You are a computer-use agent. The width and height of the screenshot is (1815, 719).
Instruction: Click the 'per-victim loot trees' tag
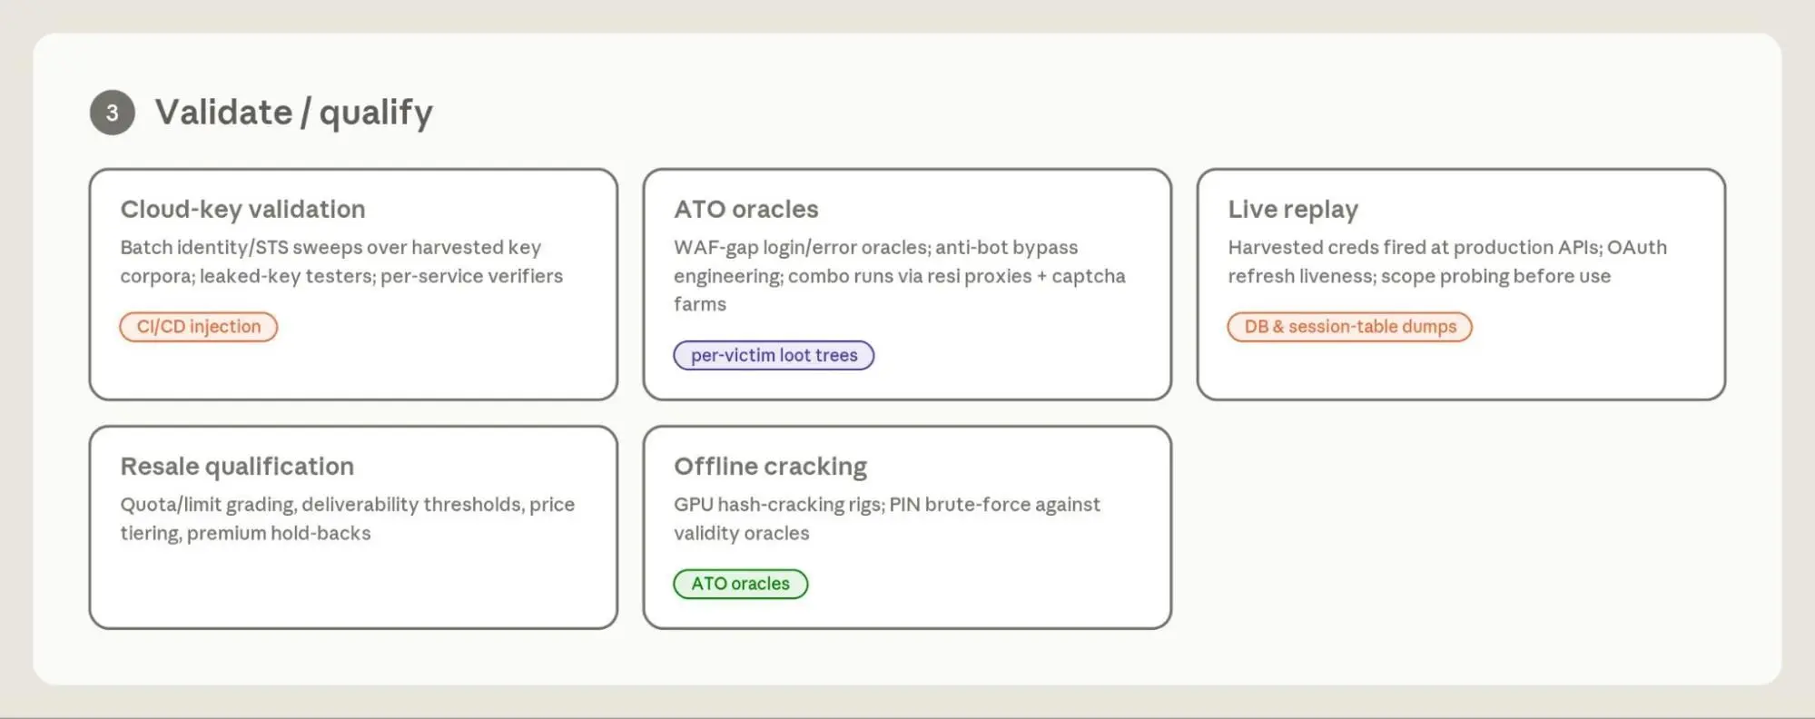click(774, 355)
